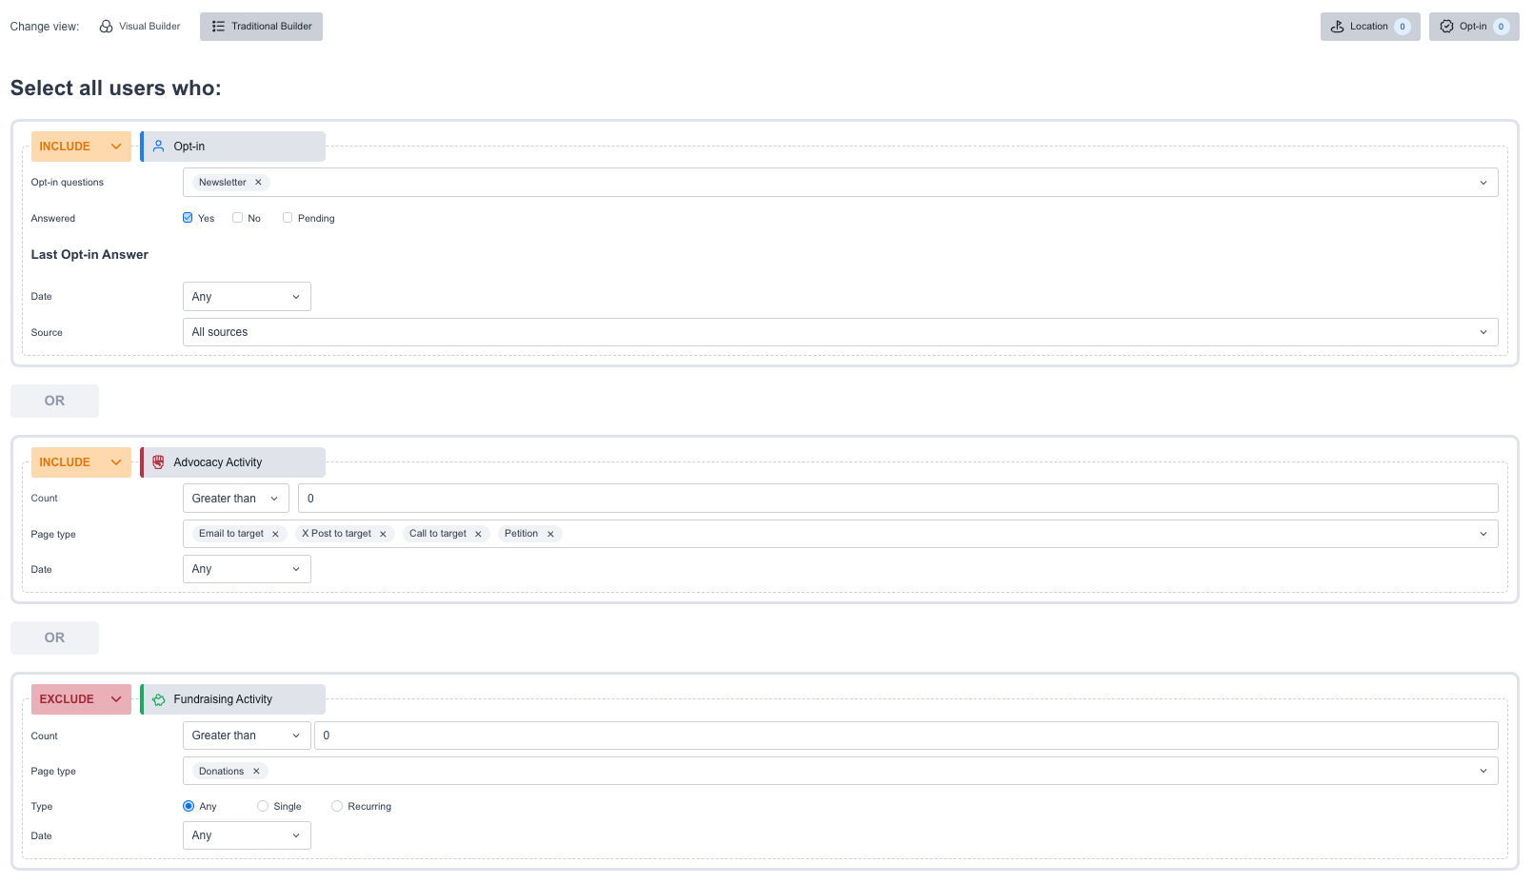Check the Pending answered checkbox
Viewport: 1533px width, 883px height.
click(x=288, y=218)
